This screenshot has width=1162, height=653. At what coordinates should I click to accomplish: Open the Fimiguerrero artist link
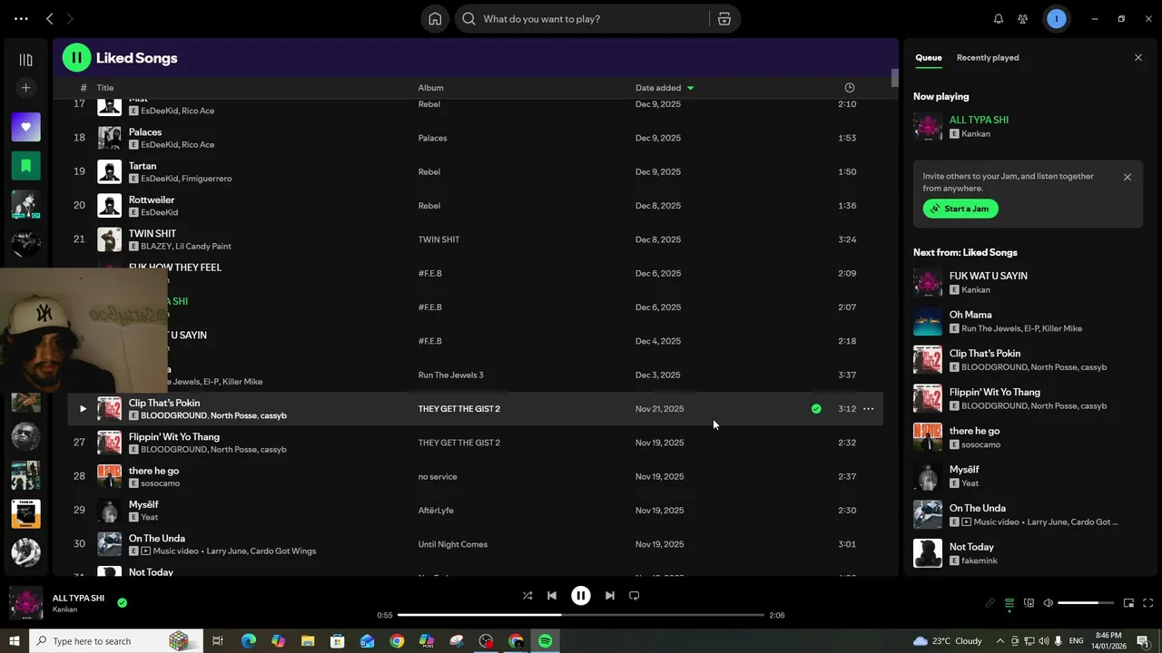click(207, 179)
